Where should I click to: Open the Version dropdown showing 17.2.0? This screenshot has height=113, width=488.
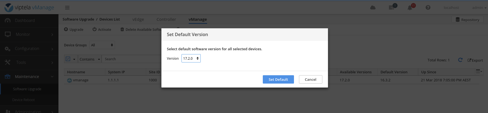click(191, 58)
